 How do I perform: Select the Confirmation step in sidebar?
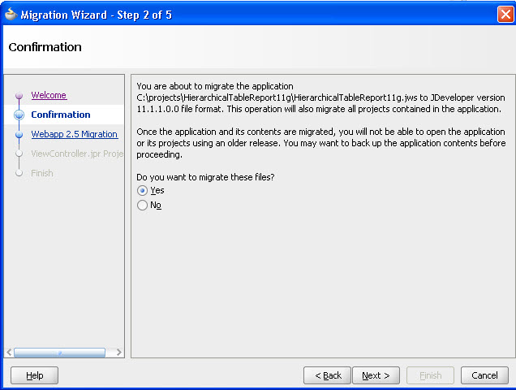click(61, 115)
